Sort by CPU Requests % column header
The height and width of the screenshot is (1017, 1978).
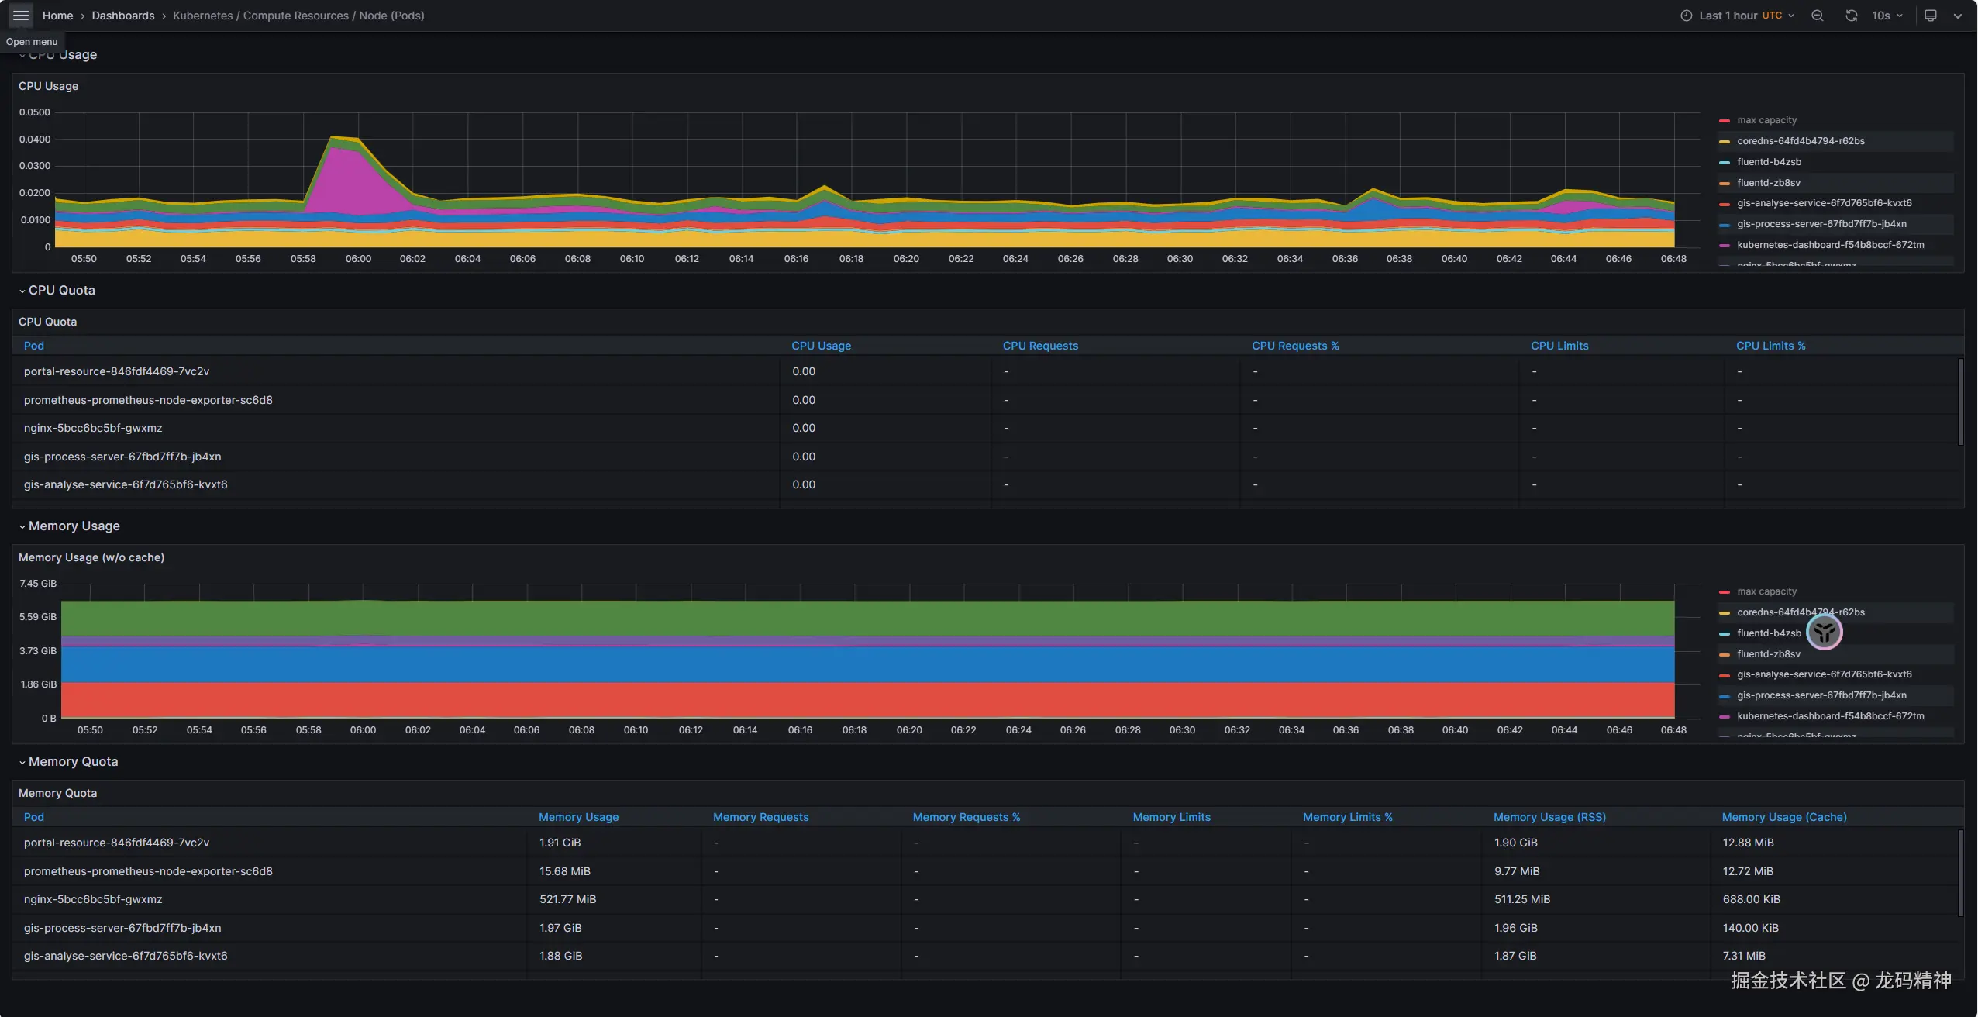pos(1294,346)
